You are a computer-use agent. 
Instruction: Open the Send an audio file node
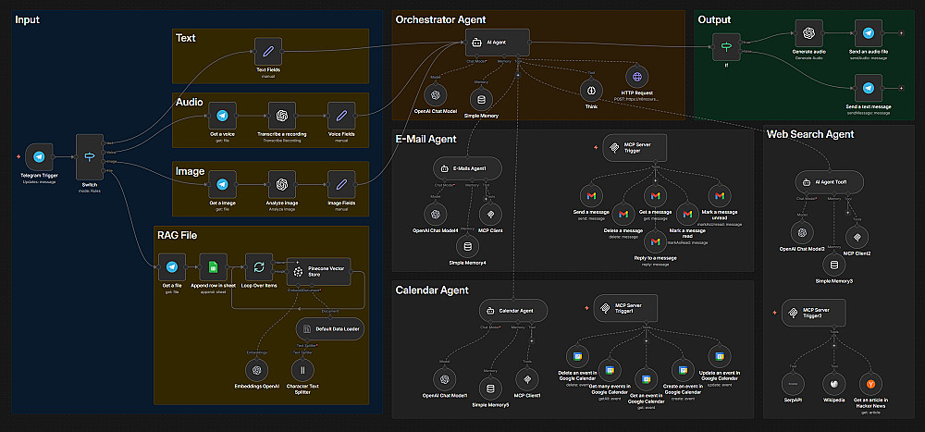tap(869, 33)
